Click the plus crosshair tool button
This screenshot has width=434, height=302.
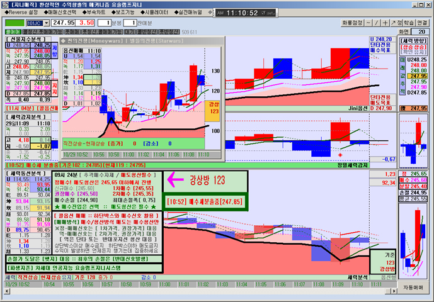pos(385,23)
